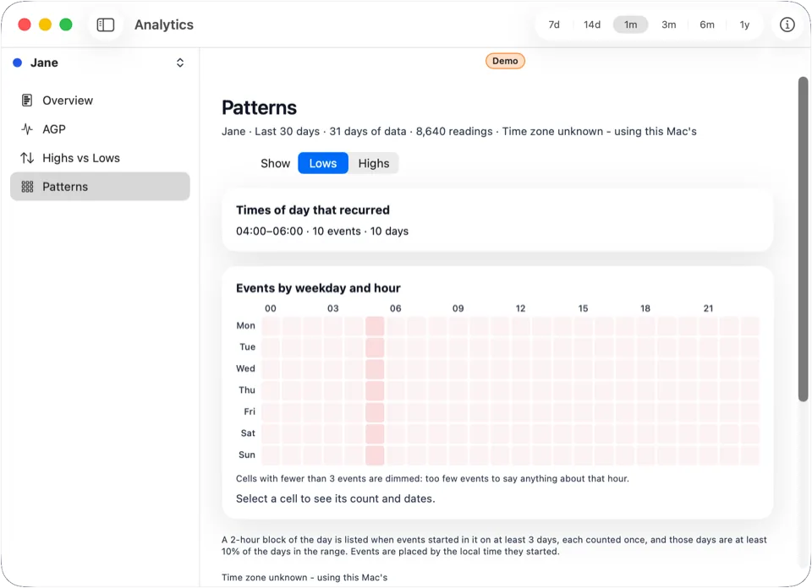Click the 'Analytics' window title
812x588 pixels.
(163, 24)
